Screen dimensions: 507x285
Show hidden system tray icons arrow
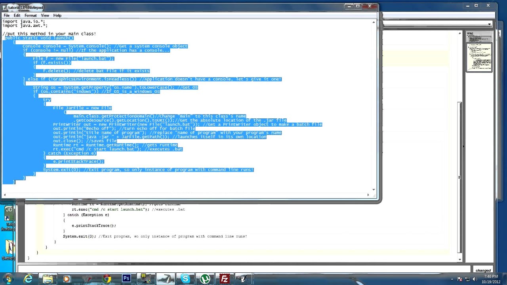(x=452, y=279)
